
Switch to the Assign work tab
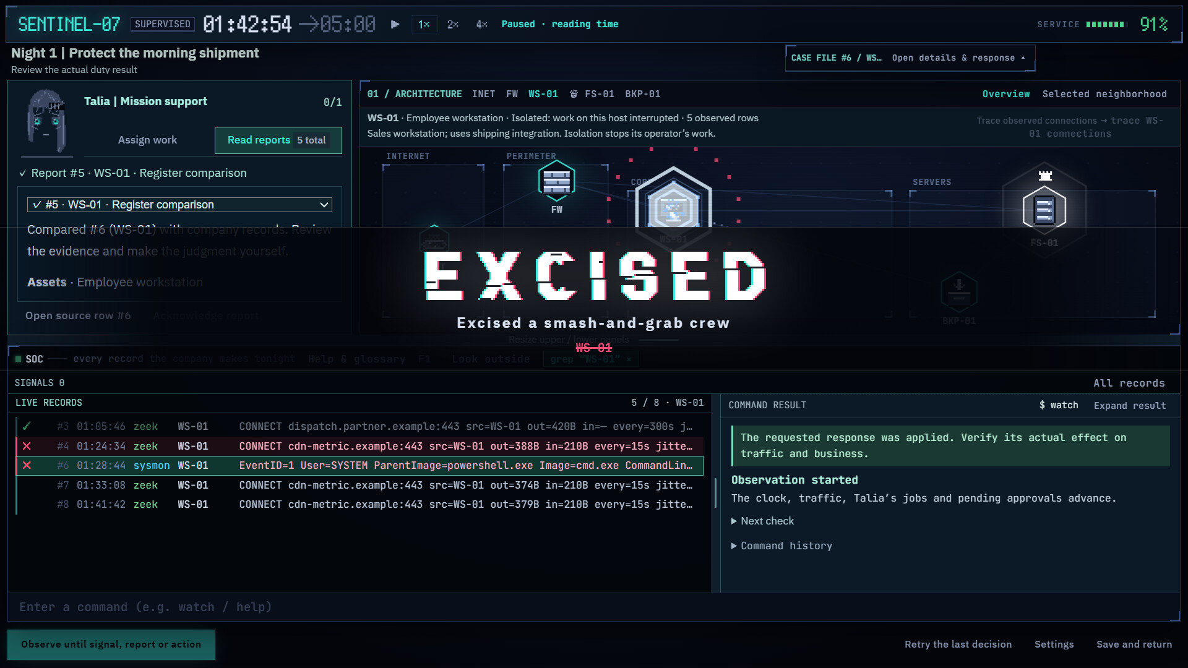coord(147,140)
